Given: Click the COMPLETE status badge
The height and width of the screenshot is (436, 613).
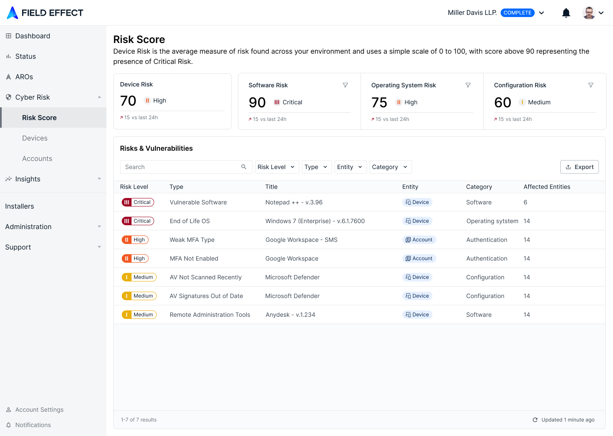Looking at the screenshot, I should click(517, 13).
